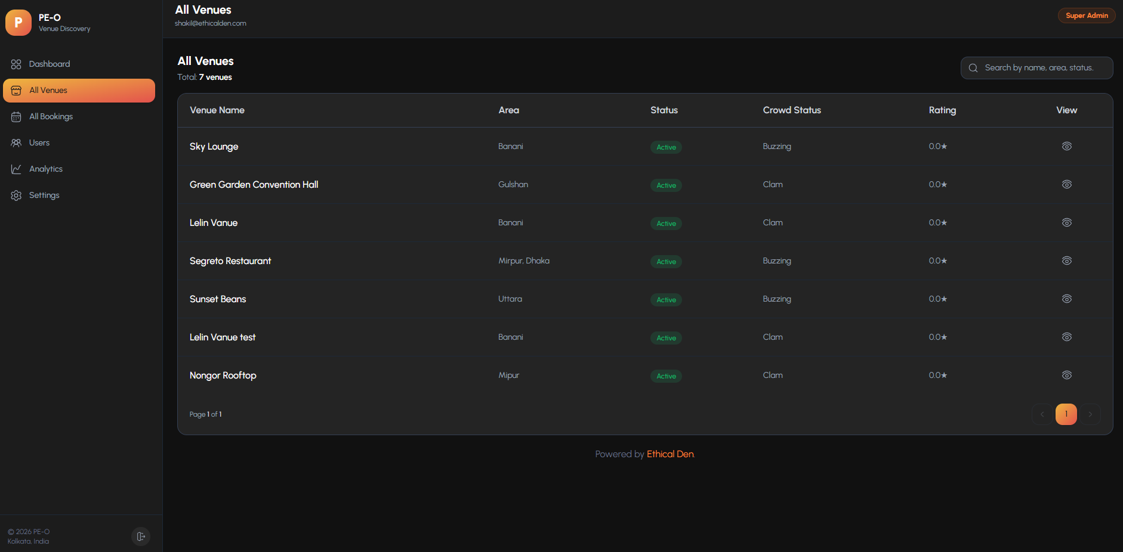View Segreto Restaurant via eye icon

click(1067, 261)
